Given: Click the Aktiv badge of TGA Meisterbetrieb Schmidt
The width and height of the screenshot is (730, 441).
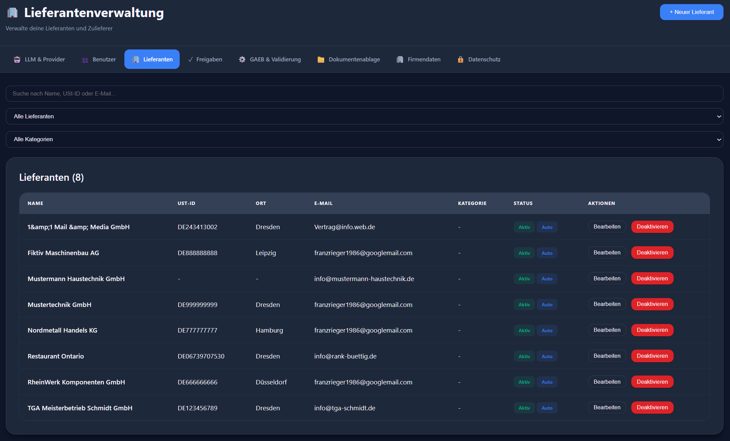Looking at the screenshot, I should (524, 408).
